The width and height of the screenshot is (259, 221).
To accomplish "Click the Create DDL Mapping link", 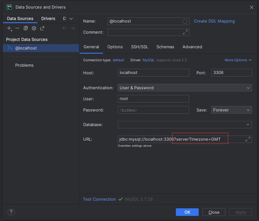I will tap(214, 21).
